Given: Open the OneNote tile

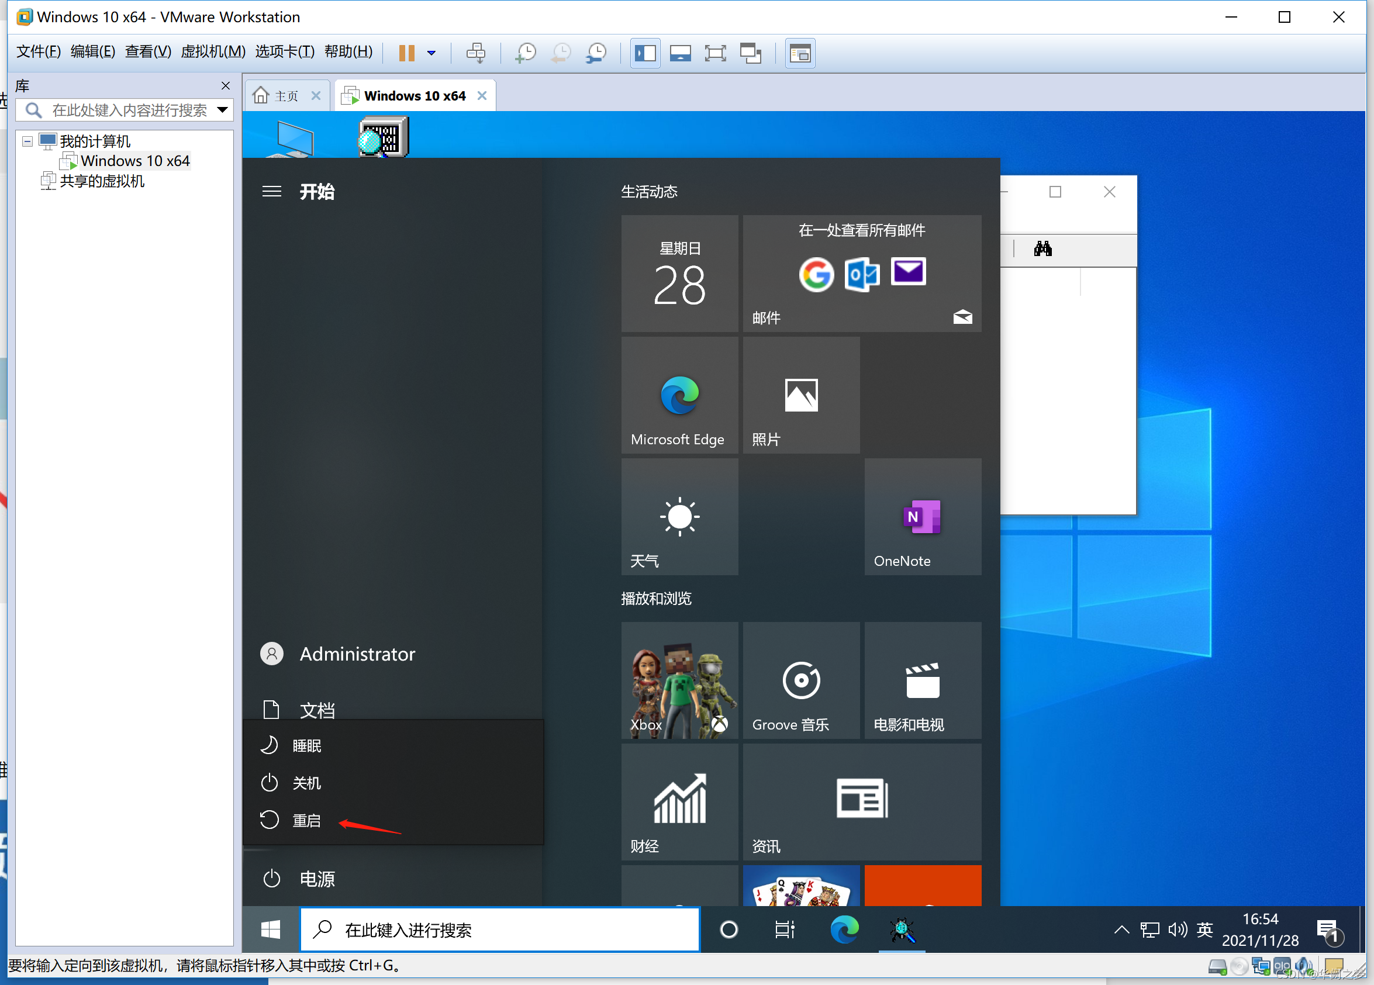Looking at the screenshot, I should point(922,516).
